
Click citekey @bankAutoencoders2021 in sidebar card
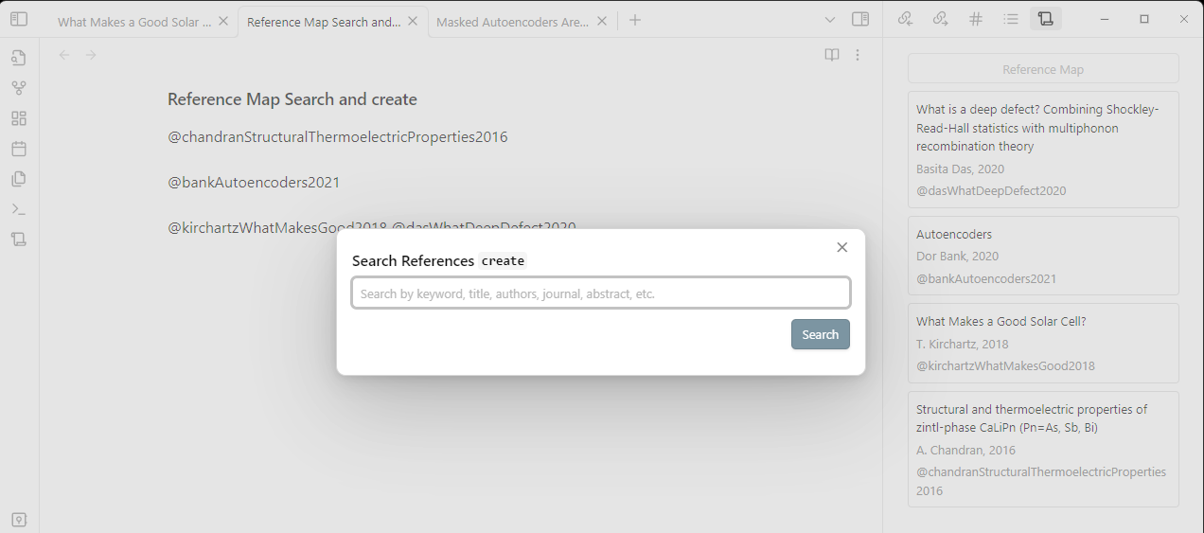pos(986,278)
